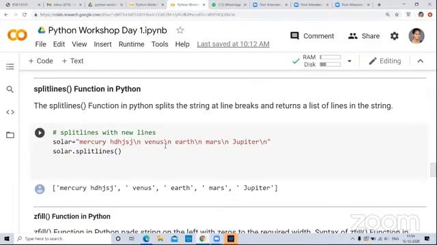
Task: Collapse the header with the chevron arrow
Action: tap(421, 61)
